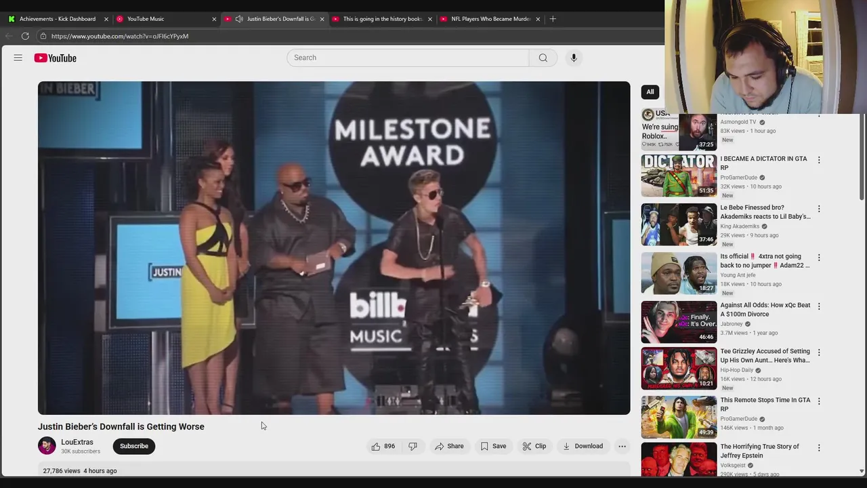Open the LouExtras channel name link
This screenshot has height=488, width=867.
point(77,442)
